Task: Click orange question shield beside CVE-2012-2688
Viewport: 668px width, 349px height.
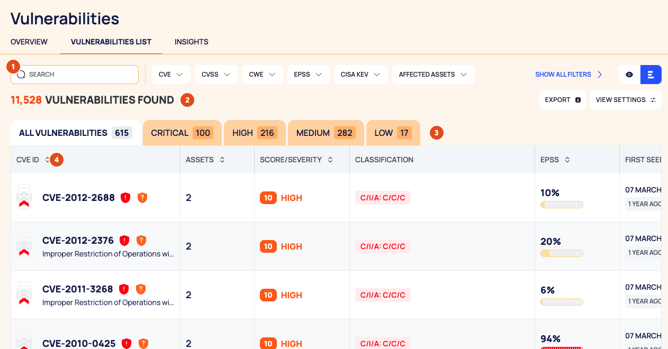Action: [142, 198]
